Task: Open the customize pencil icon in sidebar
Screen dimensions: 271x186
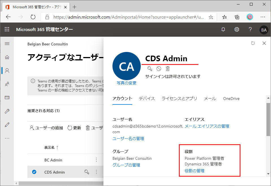Action: (7, 124)
